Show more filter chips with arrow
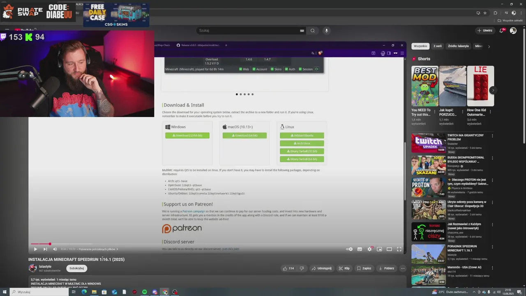 (489, 46)
